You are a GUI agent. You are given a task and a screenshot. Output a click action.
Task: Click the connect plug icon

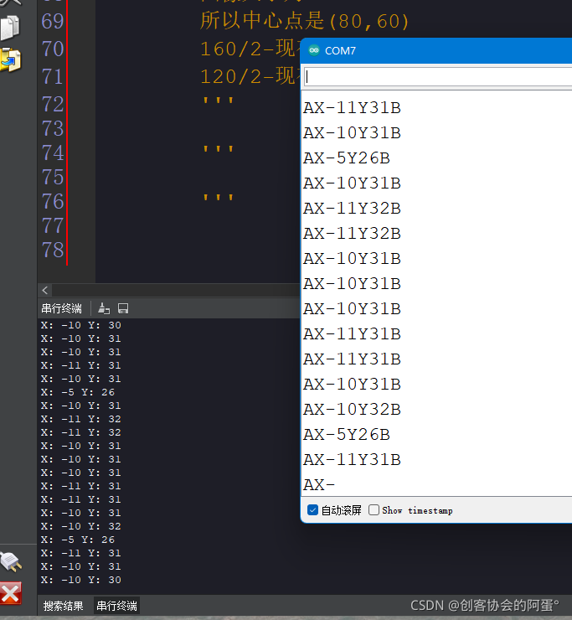(x=11, y=561)
